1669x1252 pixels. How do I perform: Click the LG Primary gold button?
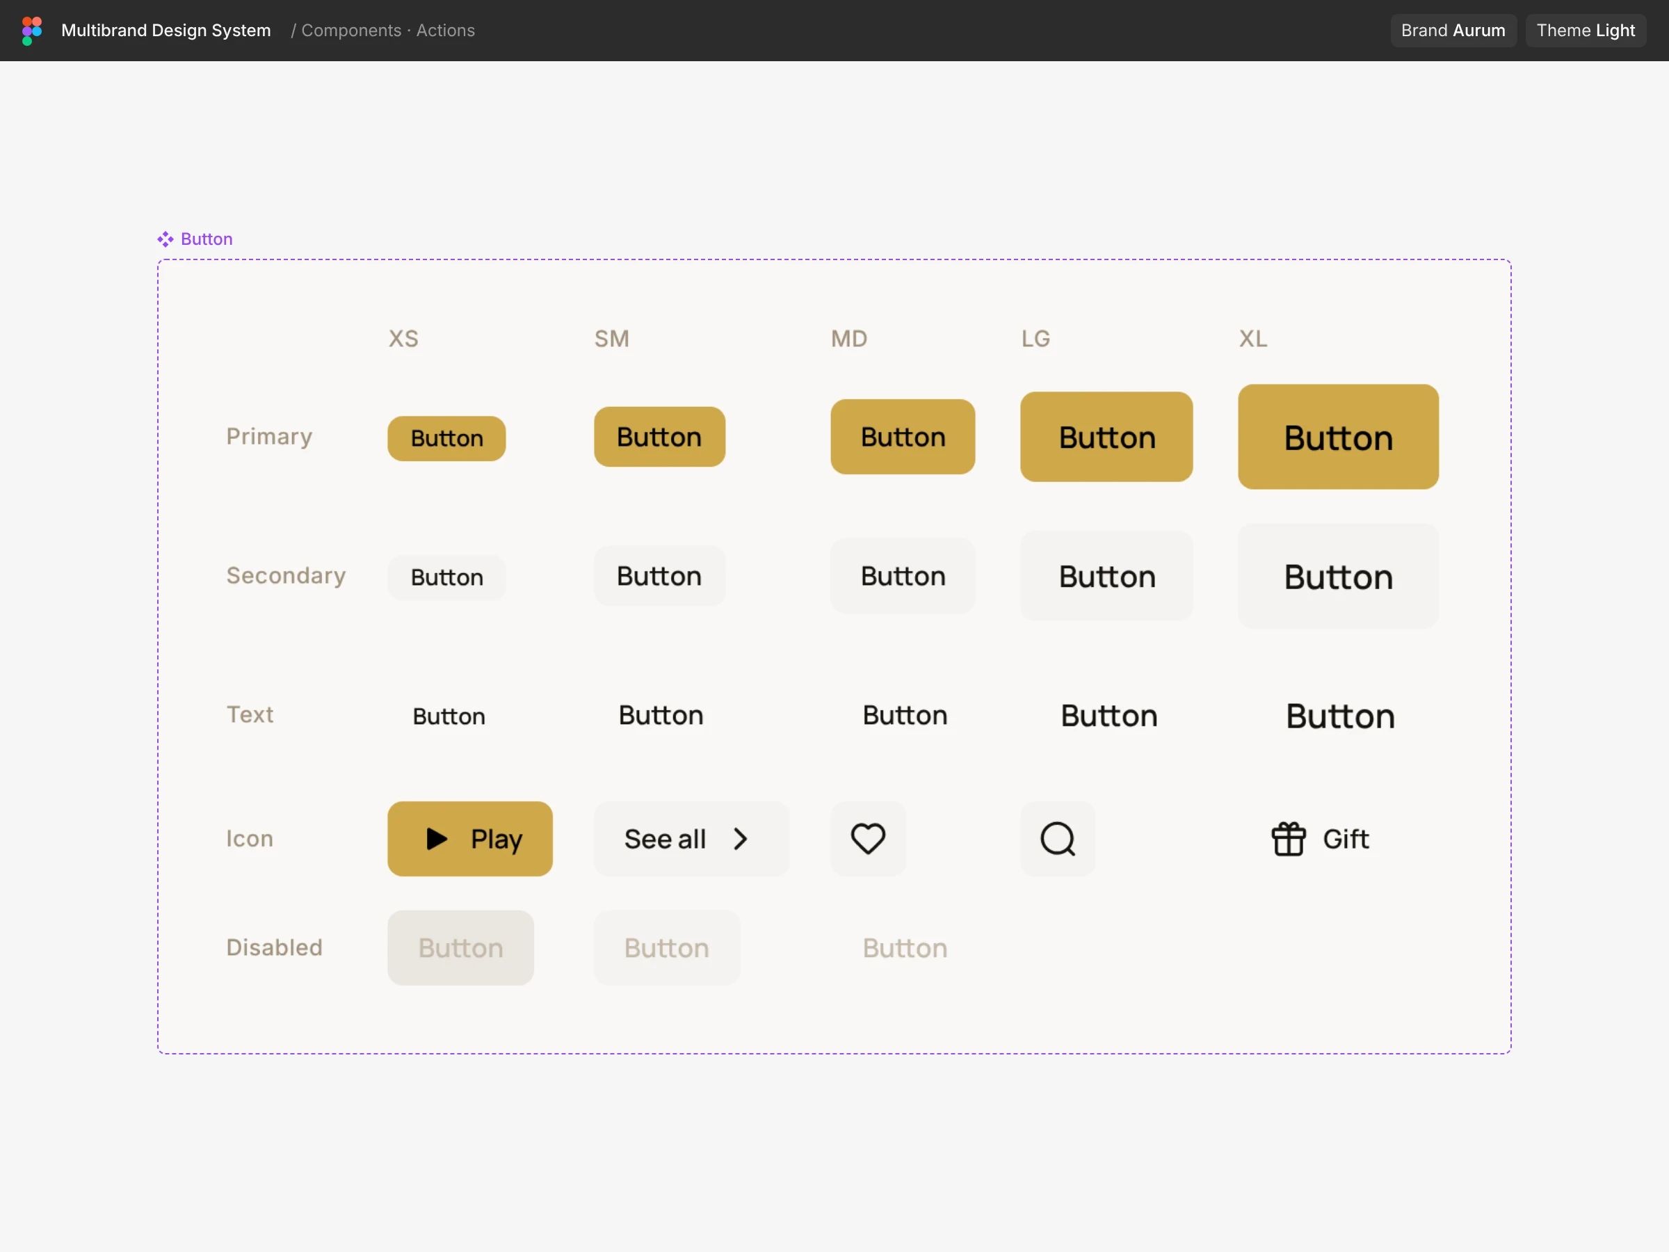1106,437
